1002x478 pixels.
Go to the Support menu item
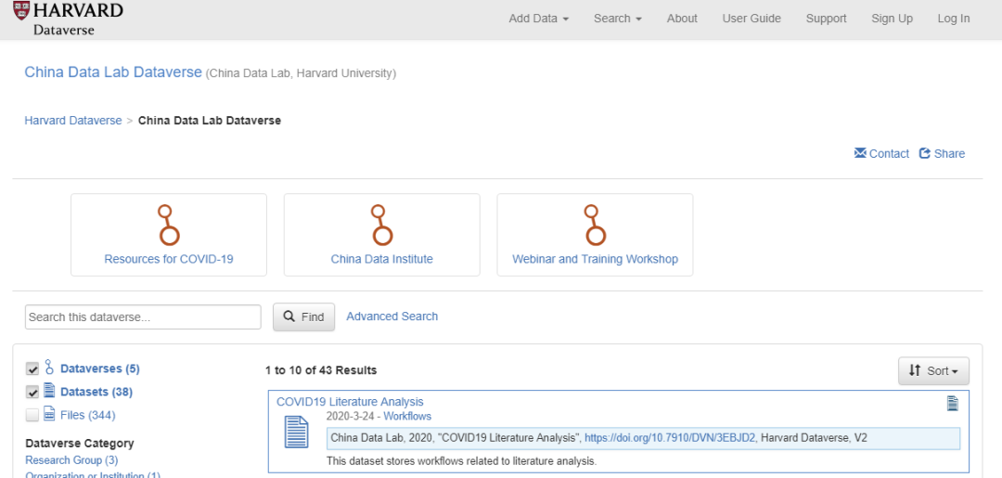pyautogui.click(x=826, y=19)
